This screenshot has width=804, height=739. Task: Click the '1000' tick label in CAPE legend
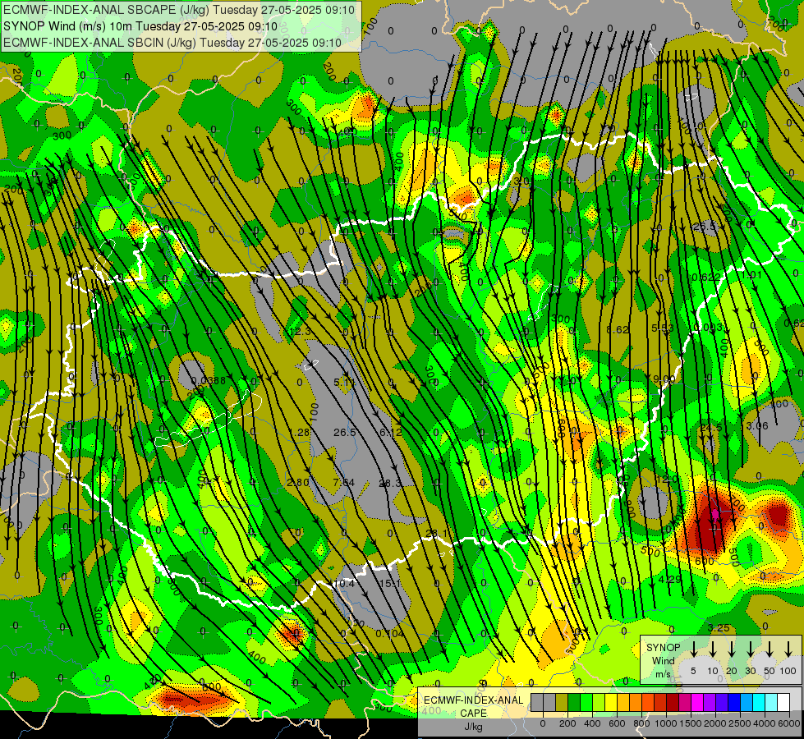coord(666,723)
